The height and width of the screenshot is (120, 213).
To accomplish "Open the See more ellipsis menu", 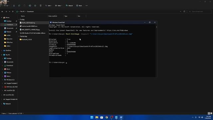I will (87, 6).
